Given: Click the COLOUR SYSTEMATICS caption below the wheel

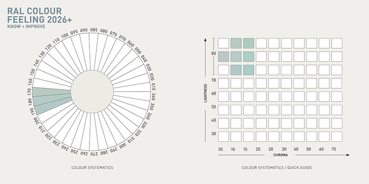Looking at the screenshot, I should pyautogui.click(x=93, y=168).
